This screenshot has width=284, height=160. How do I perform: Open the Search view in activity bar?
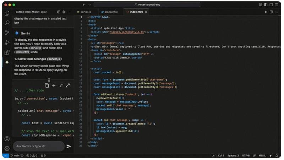pos(7,23)
